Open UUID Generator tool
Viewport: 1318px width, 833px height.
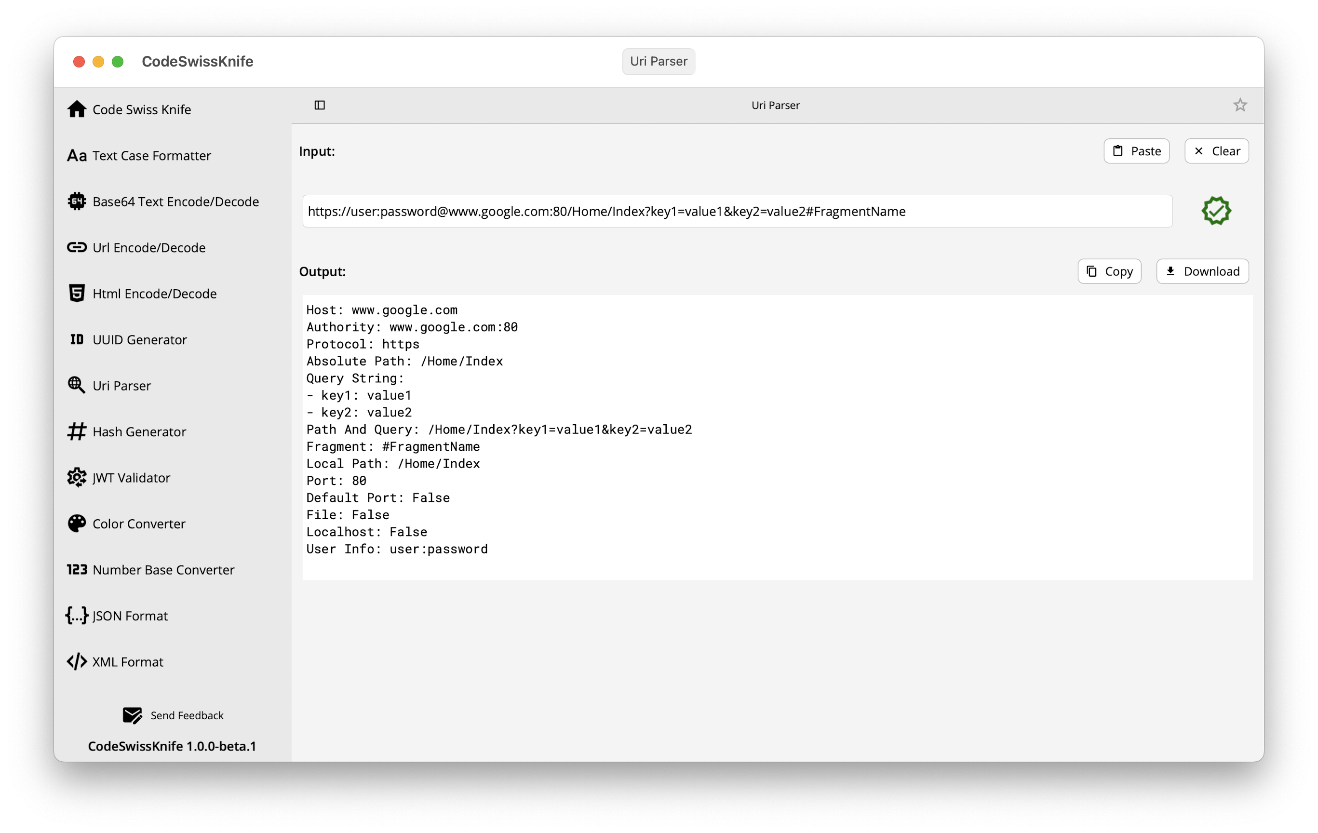(140, 339)
